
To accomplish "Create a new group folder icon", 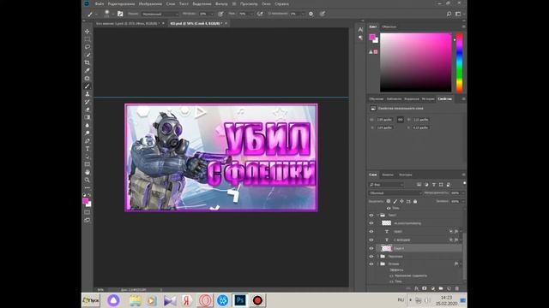I will tap(441, 288).
